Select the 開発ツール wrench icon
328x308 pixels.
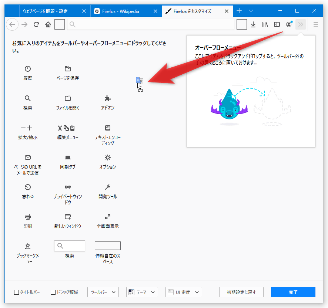coord(107,187)
